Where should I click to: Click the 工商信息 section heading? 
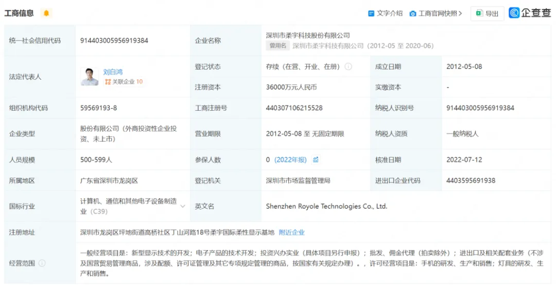pos(19,14)
